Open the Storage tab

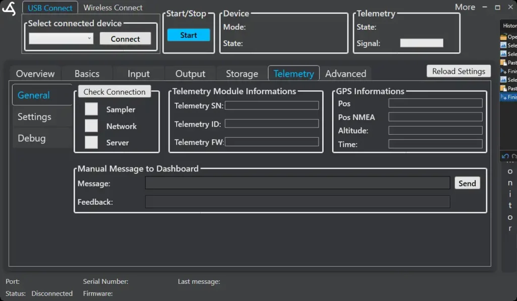pos(242,74)
